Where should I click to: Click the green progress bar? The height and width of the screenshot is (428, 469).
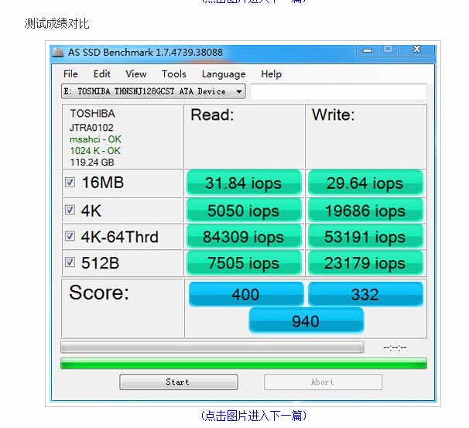[x=243, y=363]
